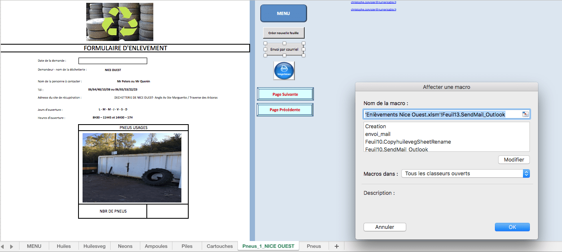Click the 8H30 – 11H45 opening hours text
Image resolution: width=562 pixels, height=252 pixels.
pyautogui.click(x=113, y=118)
